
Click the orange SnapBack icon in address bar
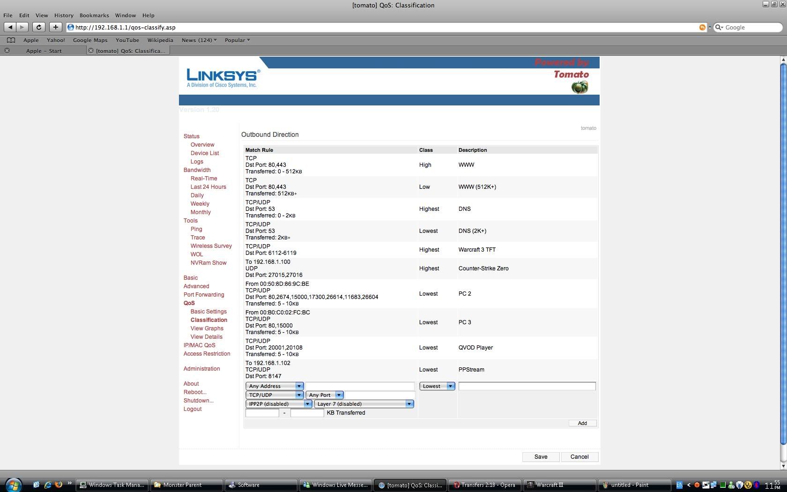click(702, 27)
